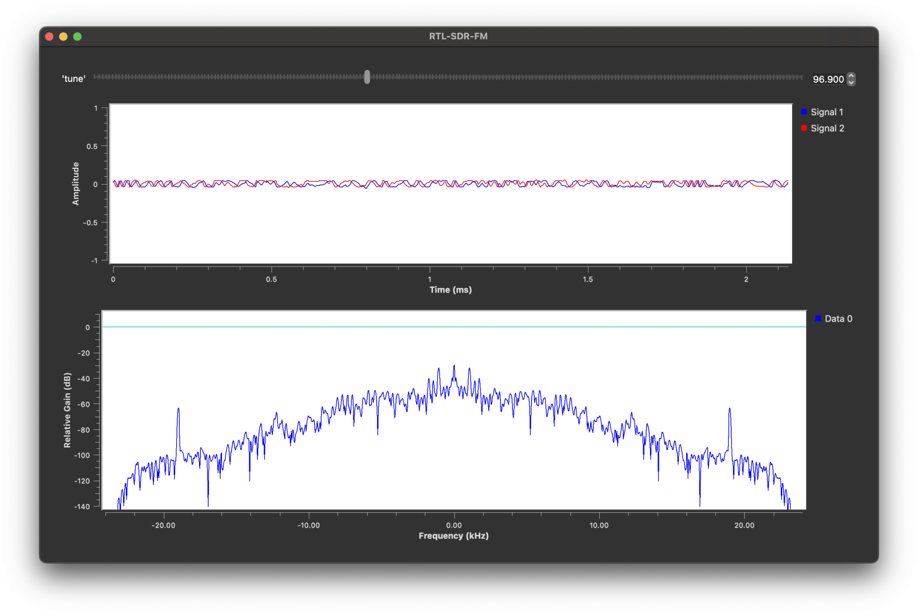The height and width of the screenshot is (615, 918).
Task: Click the Time (ms) axis label
Action: (450, 290)
